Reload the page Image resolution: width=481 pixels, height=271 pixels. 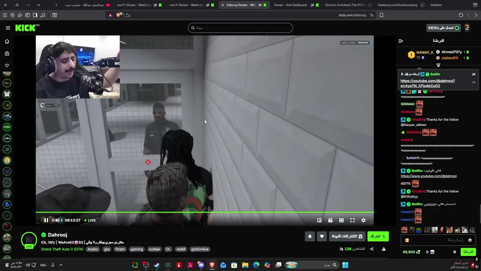click(x=461, y=15)
